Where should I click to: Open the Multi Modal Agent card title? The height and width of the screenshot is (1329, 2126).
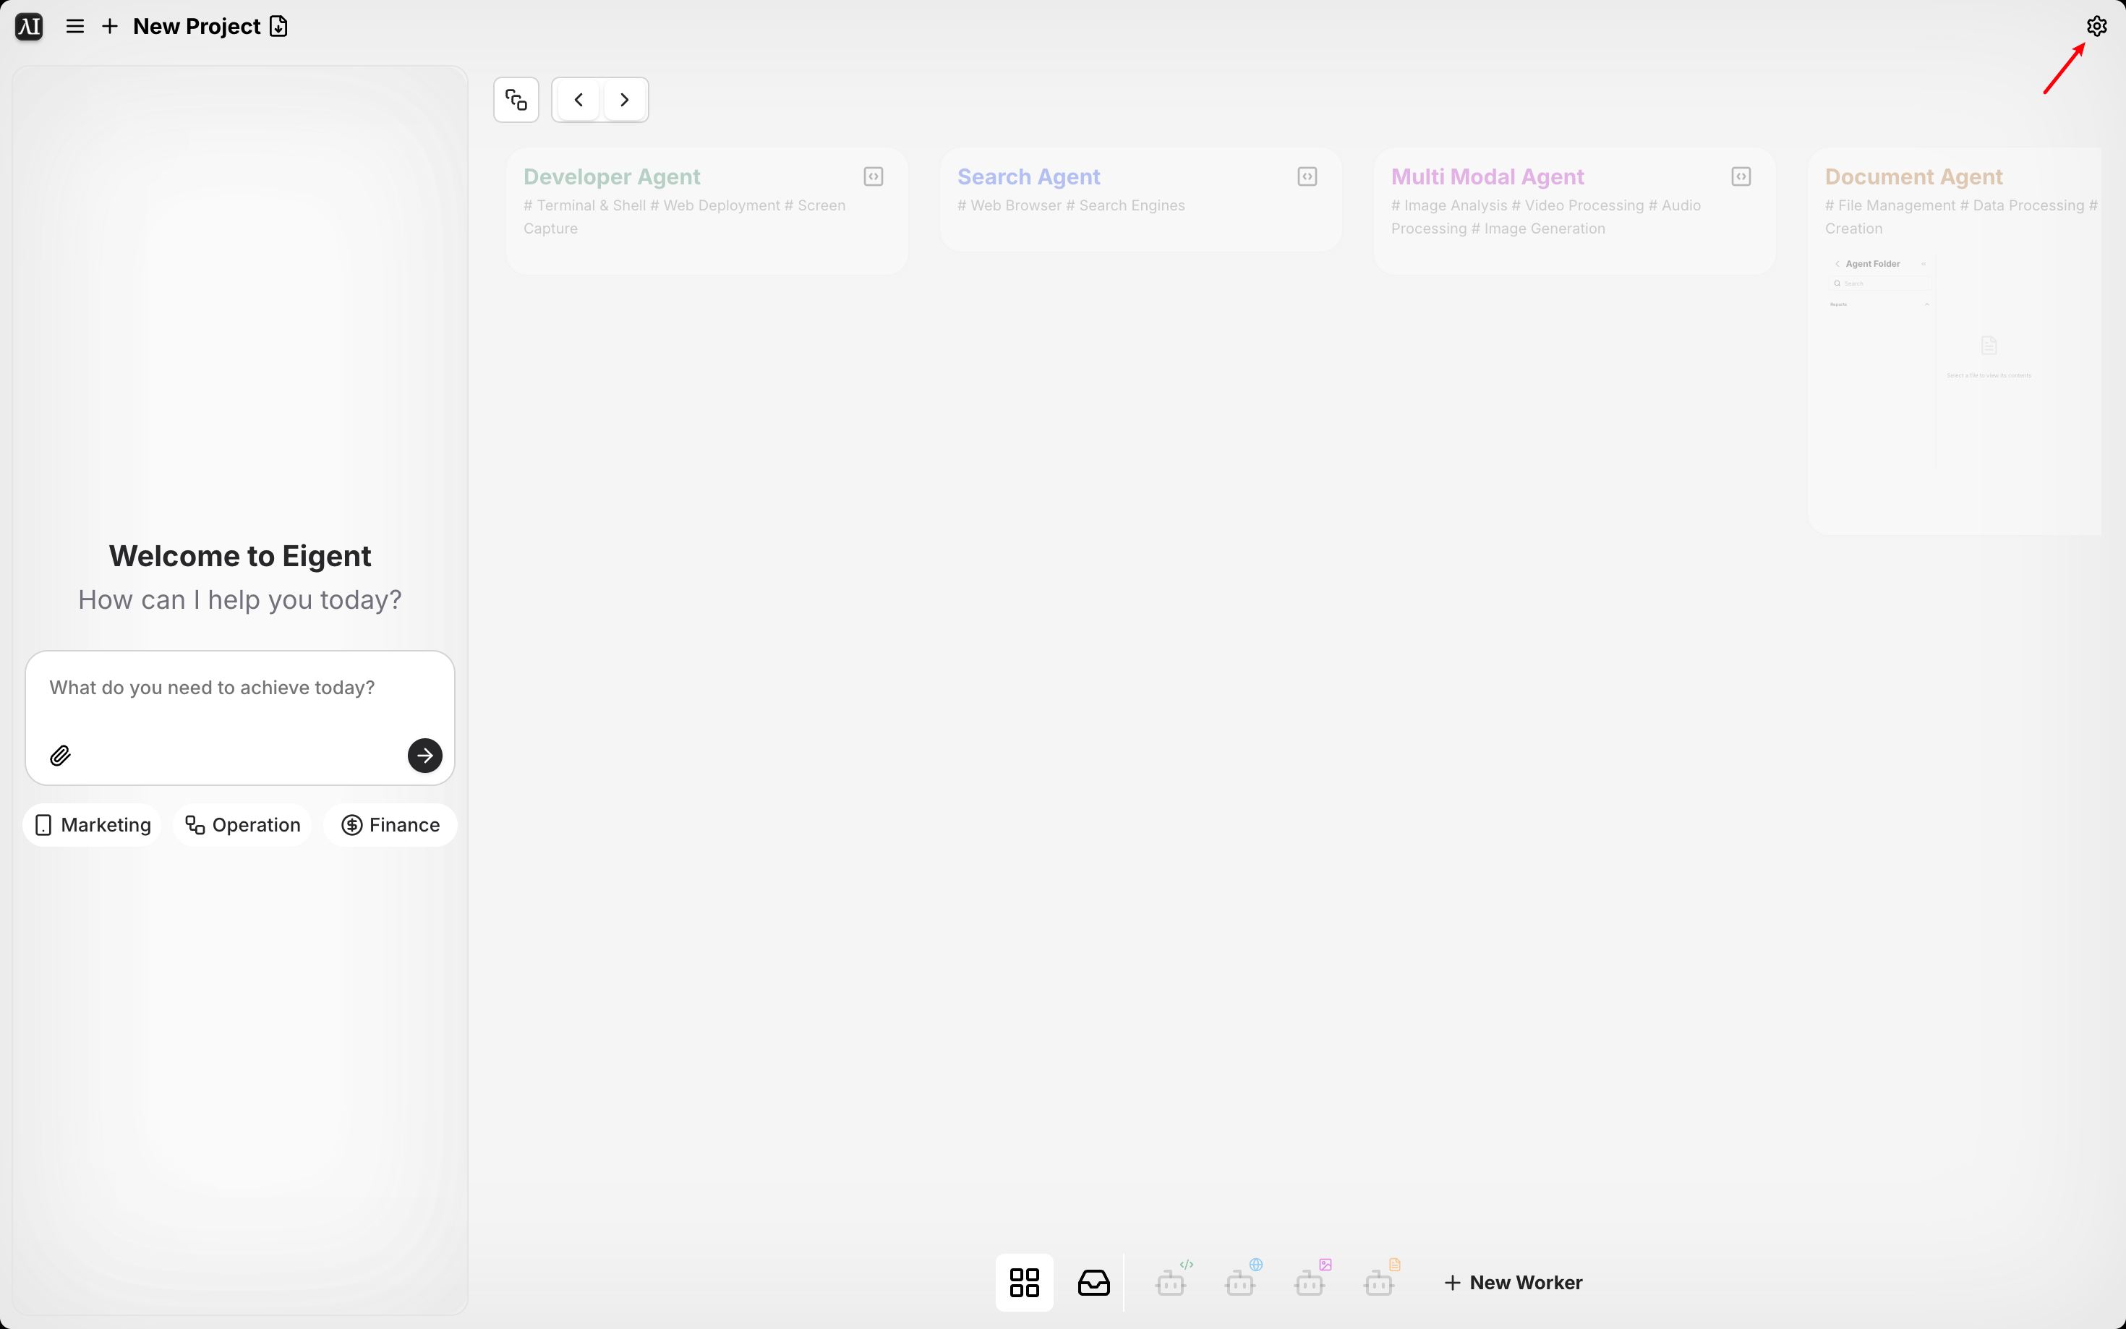pos(1487,176)
